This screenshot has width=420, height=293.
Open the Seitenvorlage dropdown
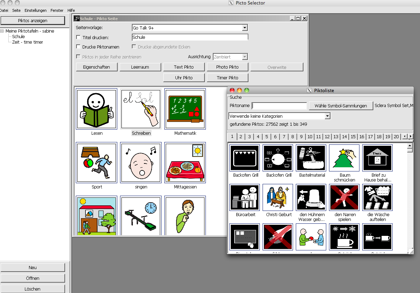pyautogui.click(x=245, y=28)
